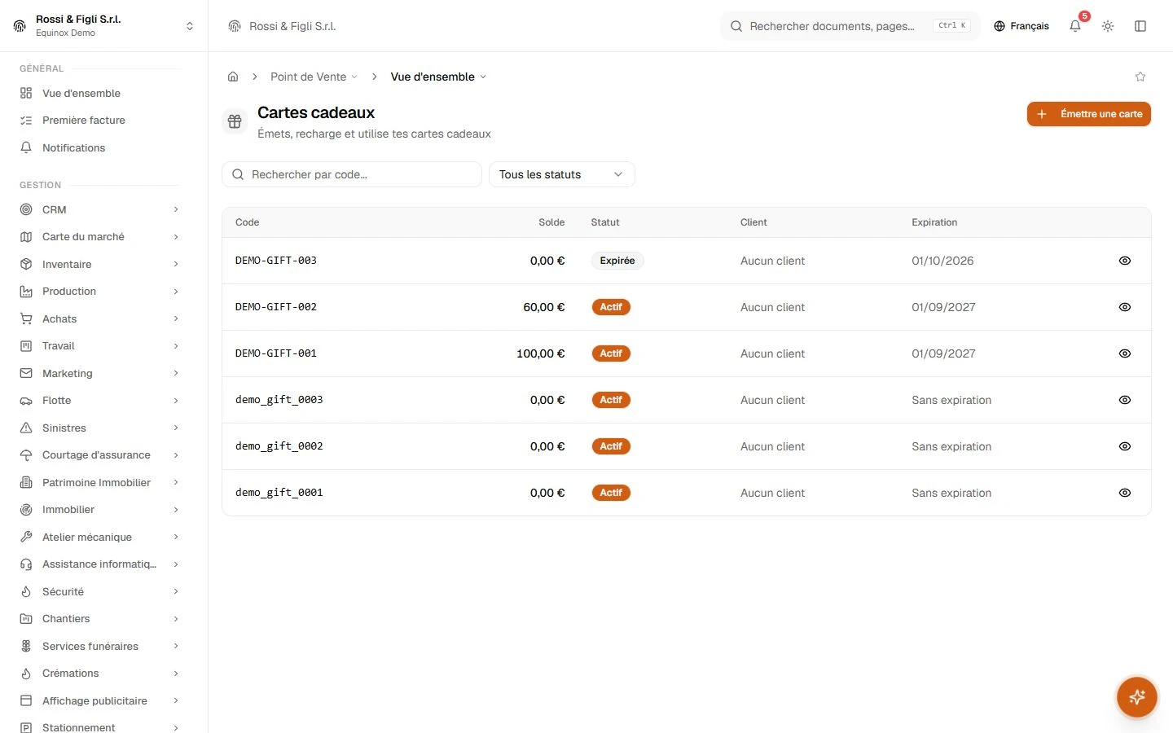The image size is (1173, 733).
Task: Click the 100,00 € balance cell
Action: coord(541,353)
